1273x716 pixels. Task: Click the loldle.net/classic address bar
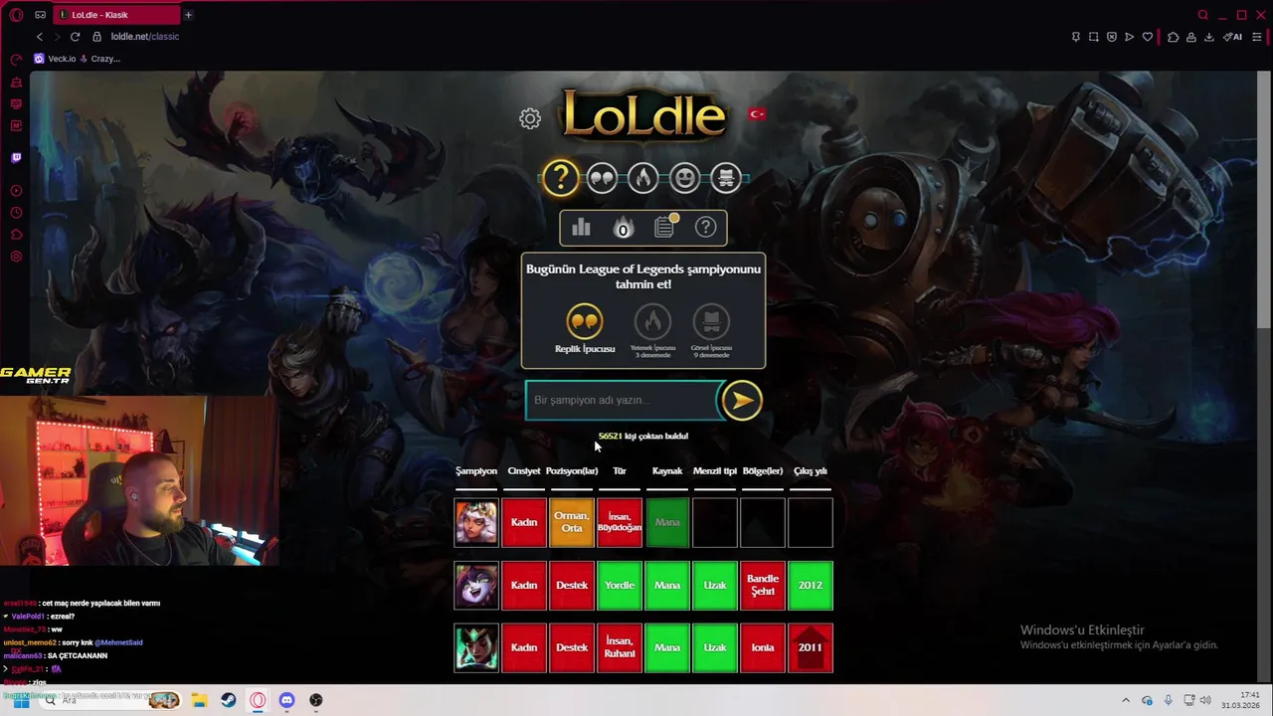[x=145, y=37]
